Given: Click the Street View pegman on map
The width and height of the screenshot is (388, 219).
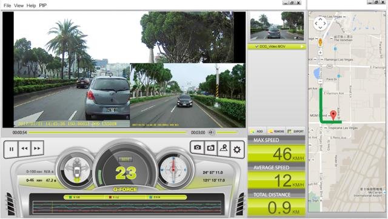Looking at the screenshot, I should point(320,42).
